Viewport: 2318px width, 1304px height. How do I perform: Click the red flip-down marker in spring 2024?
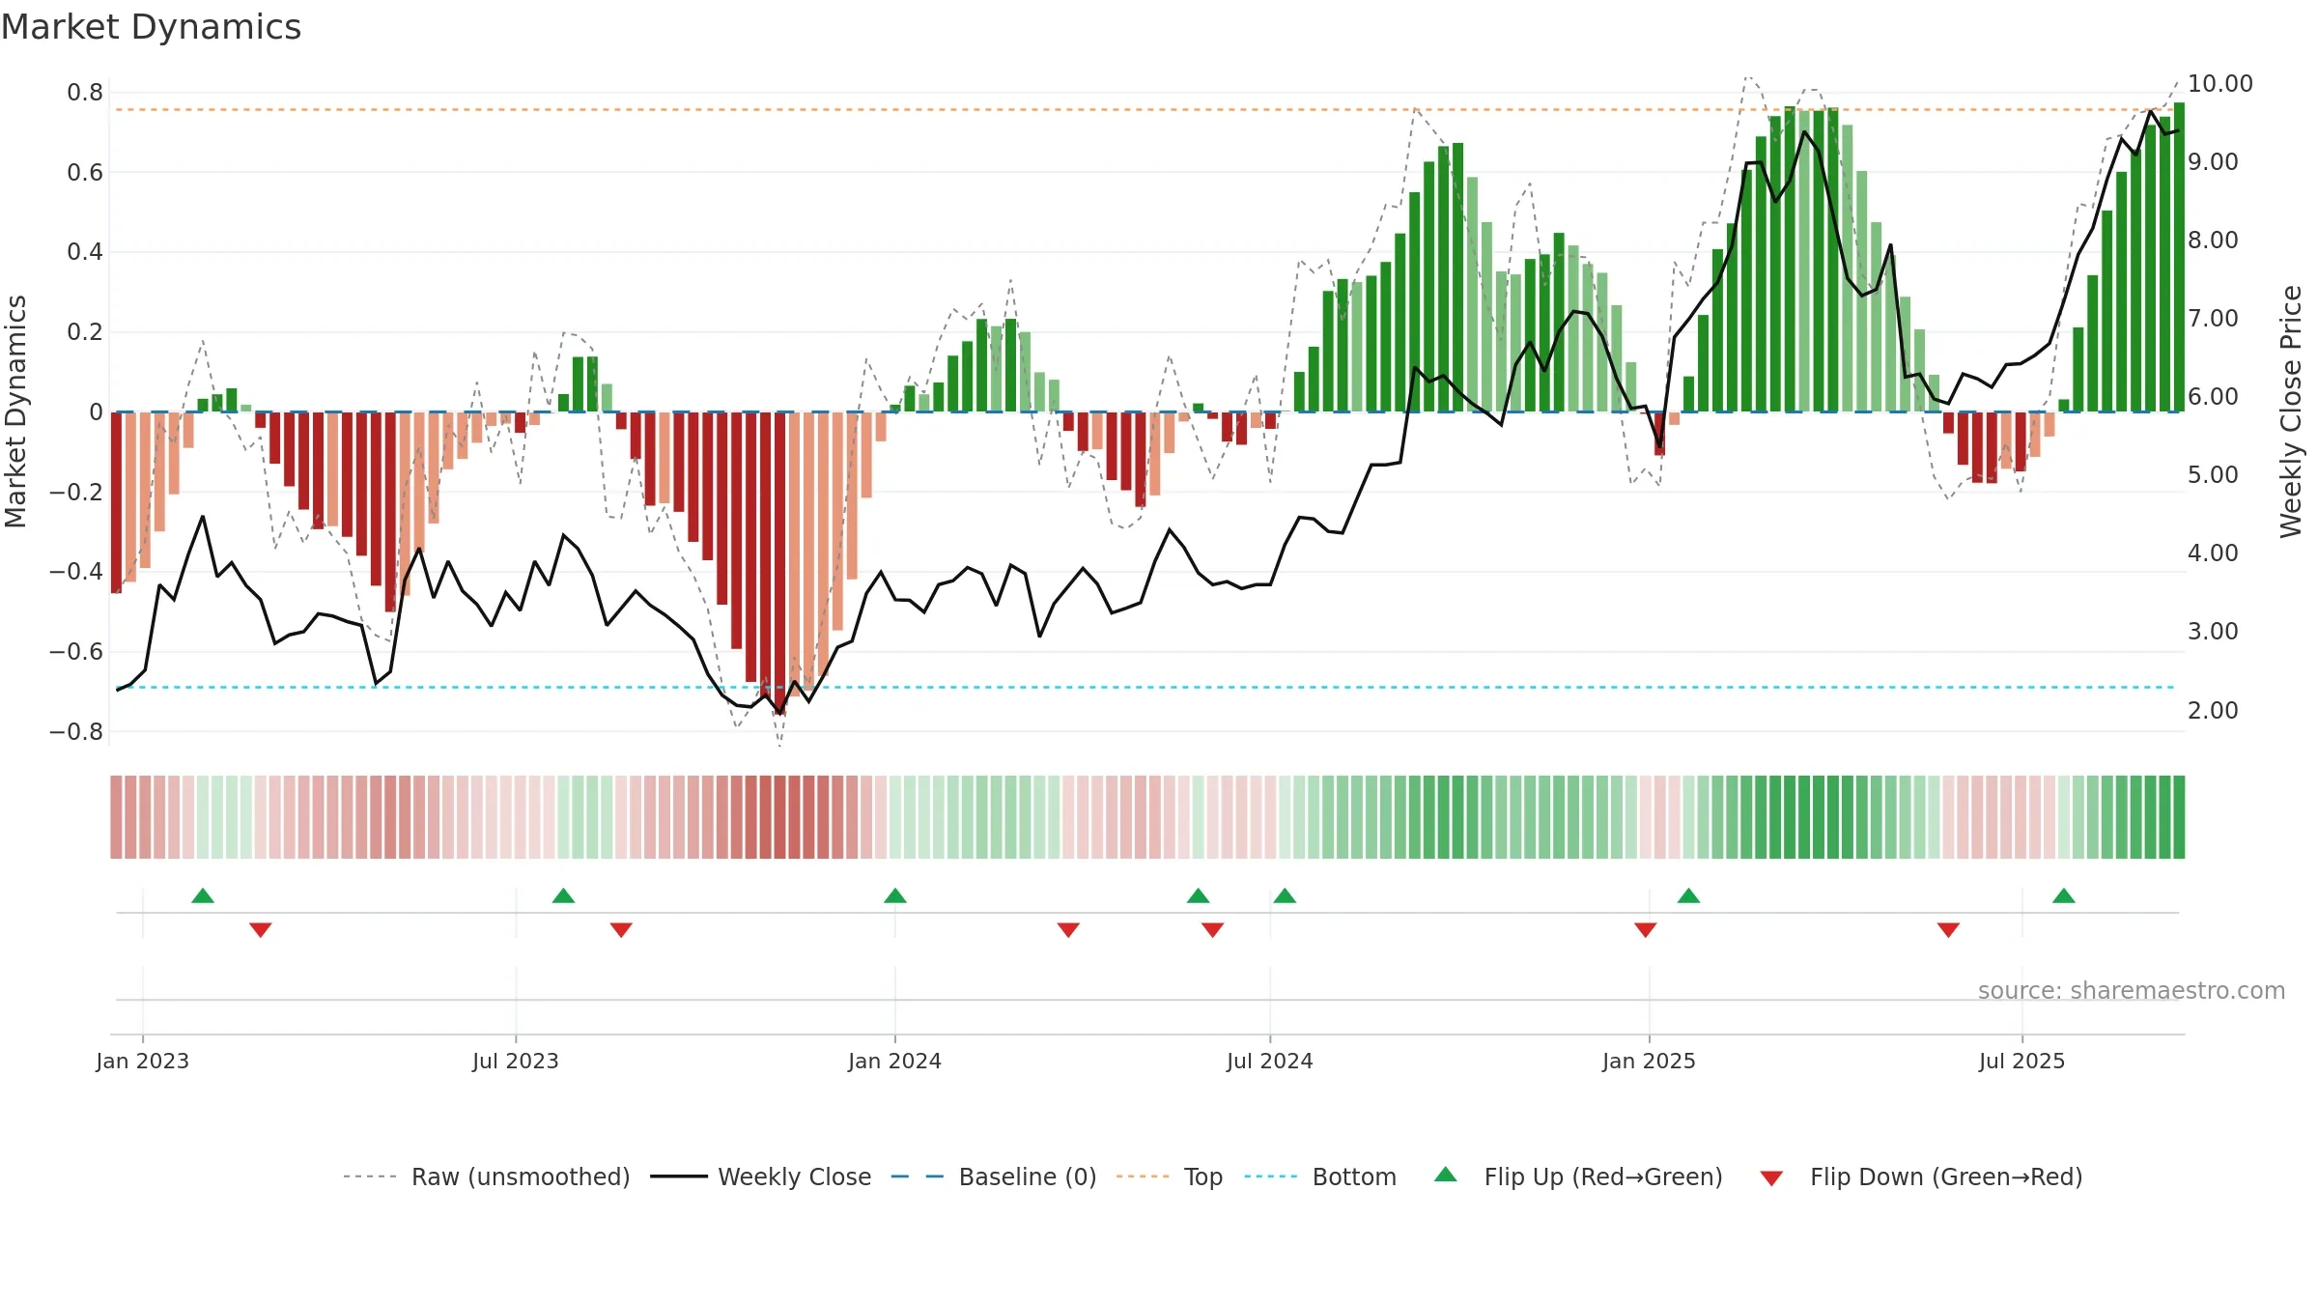click(1068, 929)
